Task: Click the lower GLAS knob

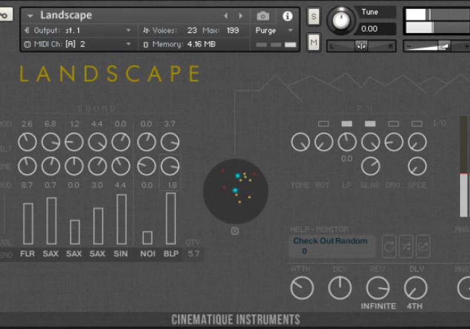Action: click(371, 166)
